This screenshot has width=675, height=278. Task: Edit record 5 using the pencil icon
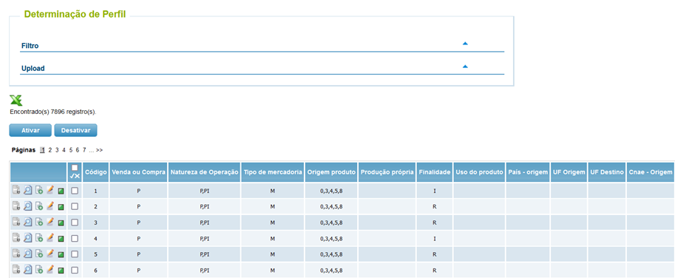(50, 254)
